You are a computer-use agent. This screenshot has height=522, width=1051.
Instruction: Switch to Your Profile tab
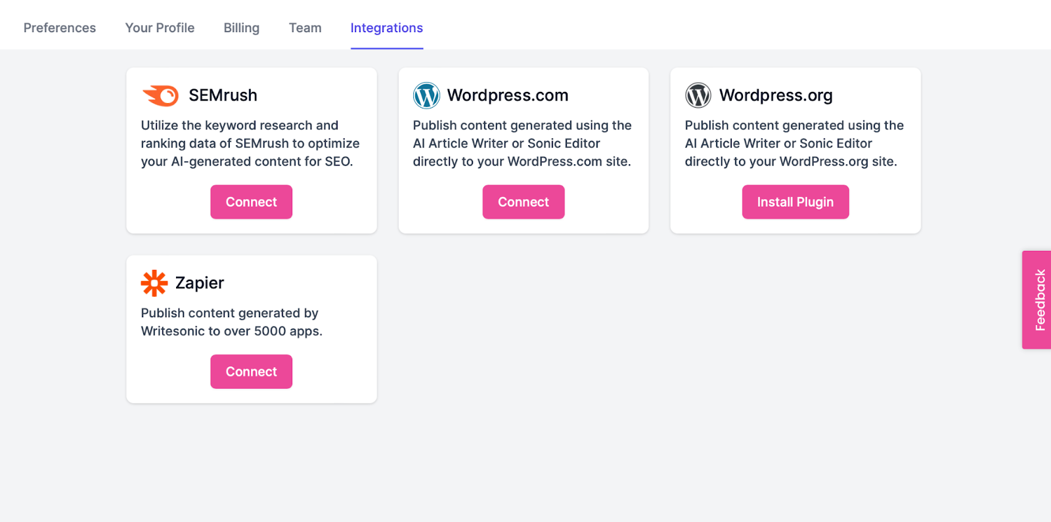(160, 28)
